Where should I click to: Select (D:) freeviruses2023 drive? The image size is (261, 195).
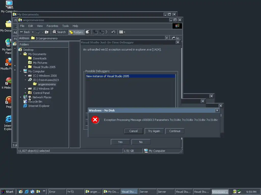coord(46,80)
